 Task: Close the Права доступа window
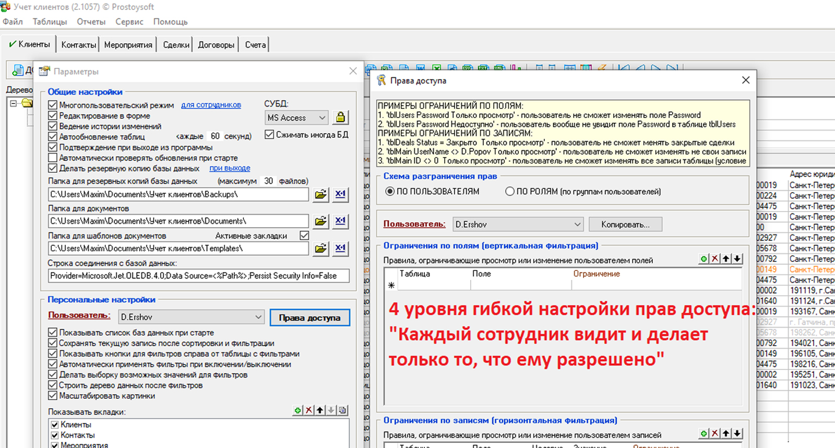746,80
